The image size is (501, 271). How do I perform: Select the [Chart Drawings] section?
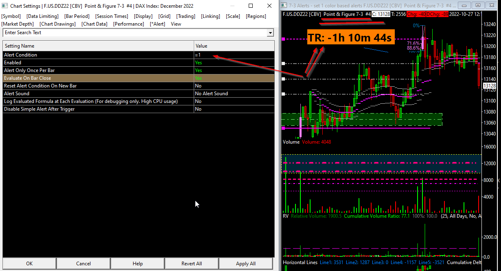pyautogui.click(x=57, y=24)
